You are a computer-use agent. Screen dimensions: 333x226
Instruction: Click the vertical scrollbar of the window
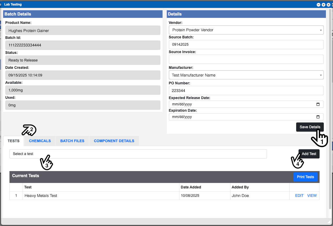coord(330,105)
